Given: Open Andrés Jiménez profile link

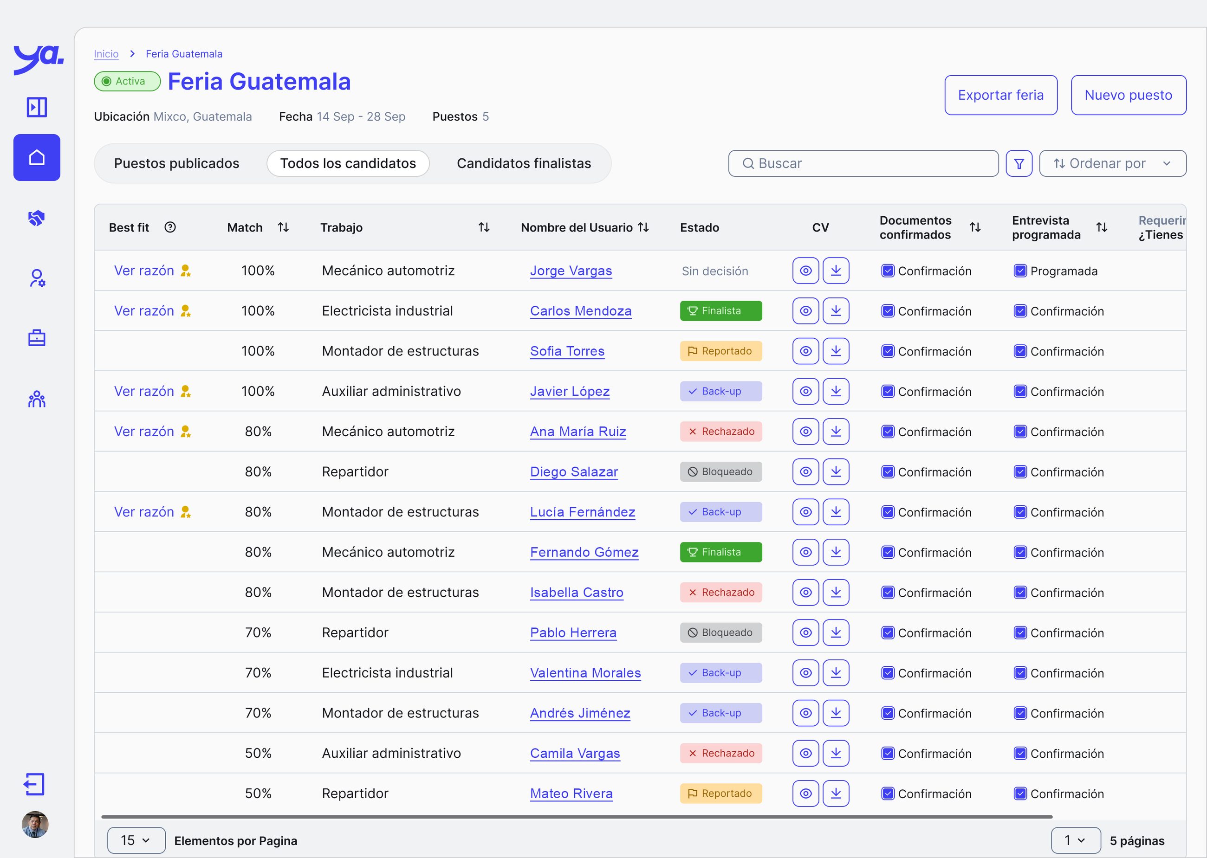Looking at the screenshot, I should pyautogui.click(x=580, y=713).
